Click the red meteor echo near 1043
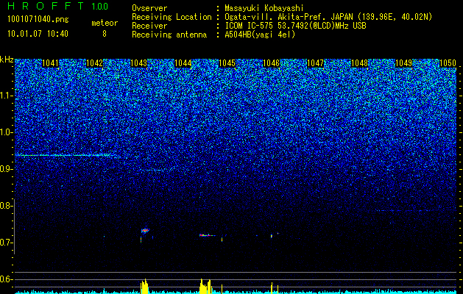Image resolution: width=463 pixels, height=294 pixels. coord(145,230)
